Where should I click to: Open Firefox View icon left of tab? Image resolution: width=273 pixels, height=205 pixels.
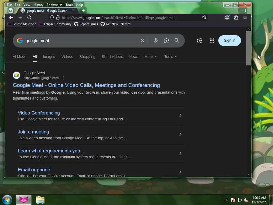click(11, 11)
